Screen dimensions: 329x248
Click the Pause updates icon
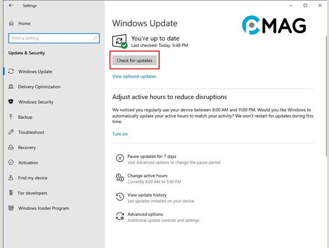[x=119, y=159]
